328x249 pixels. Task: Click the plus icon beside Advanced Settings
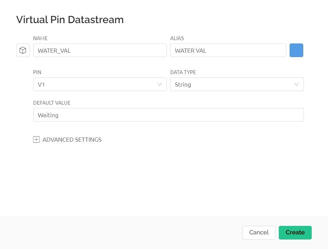click(x=36, y=140)
